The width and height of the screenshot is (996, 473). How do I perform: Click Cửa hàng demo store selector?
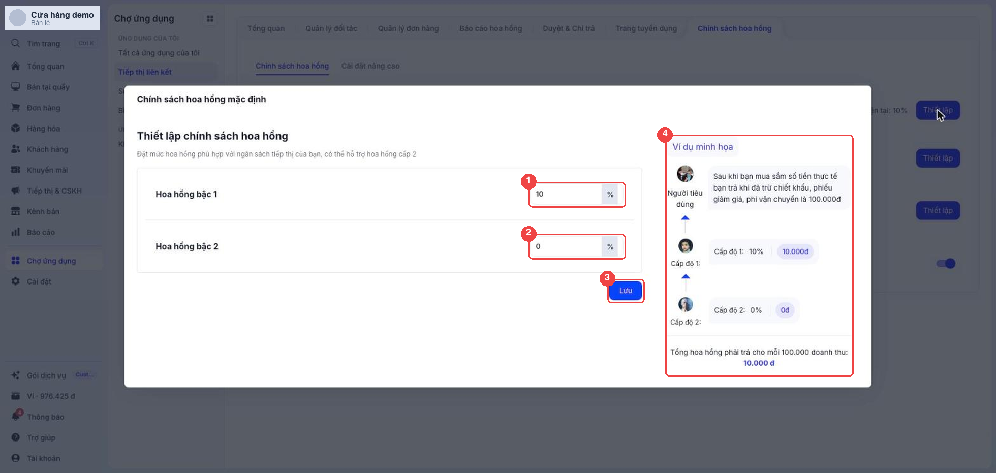53,18
